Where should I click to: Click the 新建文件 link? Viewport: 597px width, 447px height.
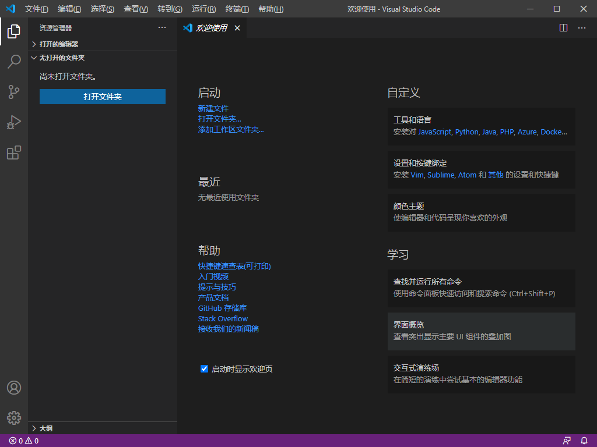(x=213, y=108)
